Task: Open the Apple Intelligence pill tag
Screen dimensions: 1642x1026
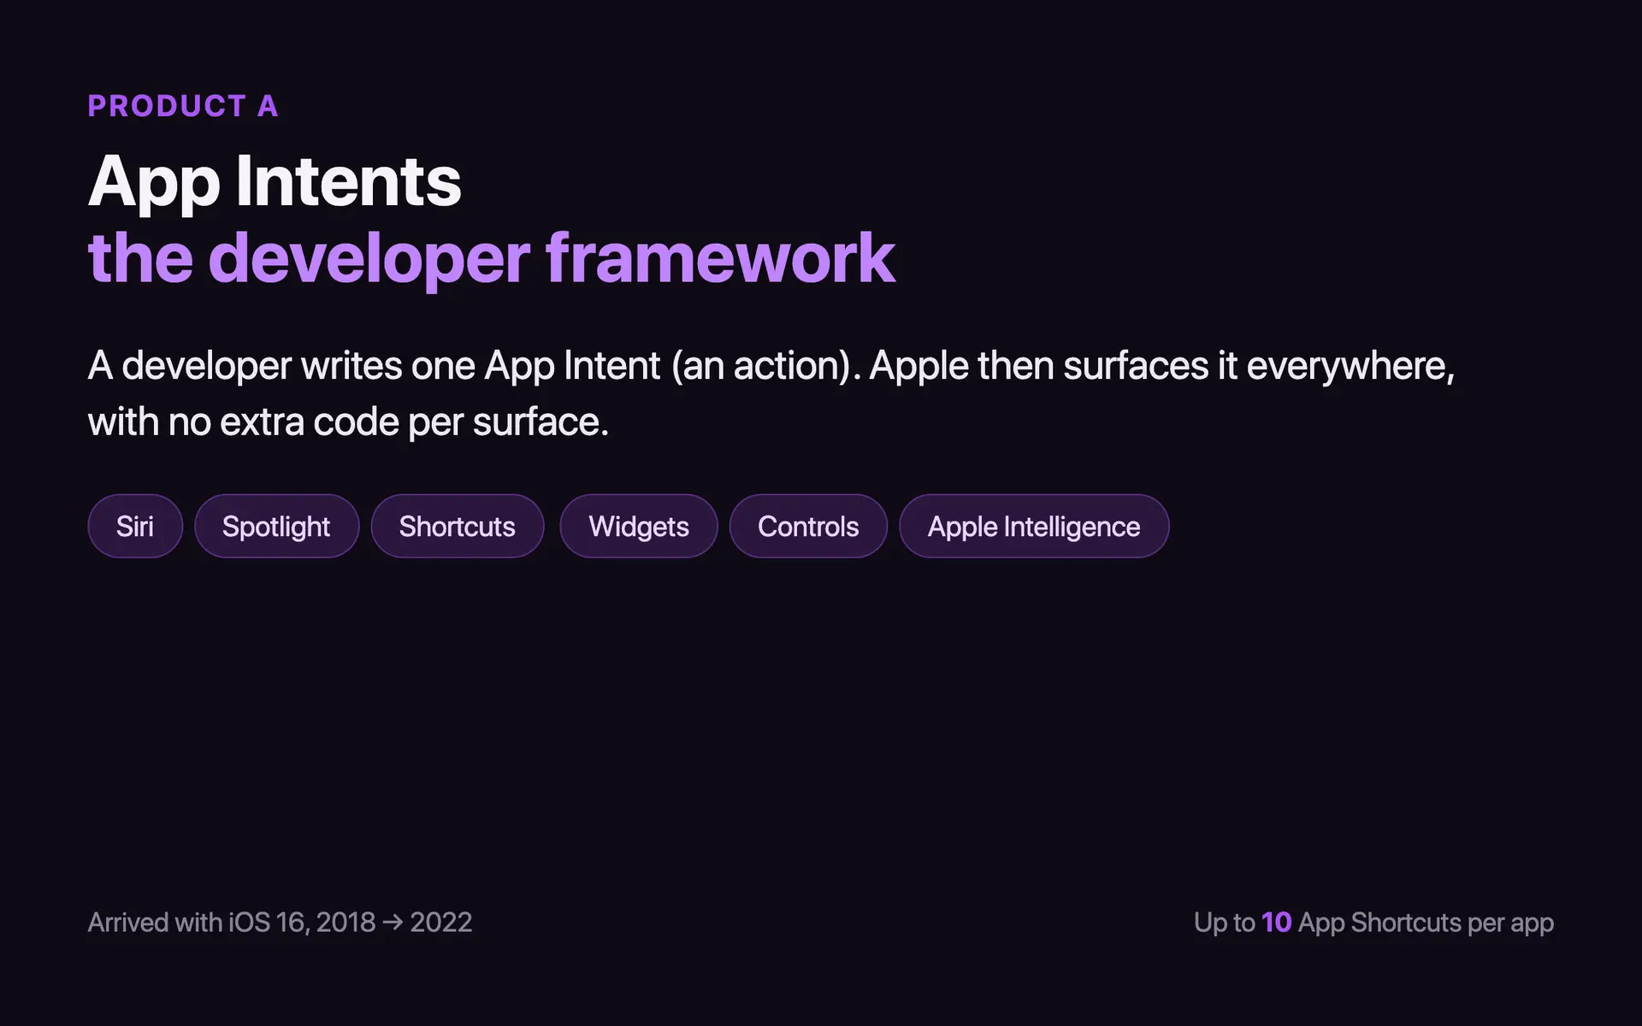Action: click(1034, 526)
